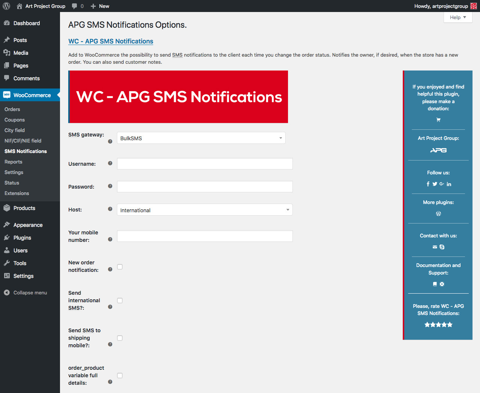
Task: Open the WordPress logo menu
Action: click(x=6, y=6)
